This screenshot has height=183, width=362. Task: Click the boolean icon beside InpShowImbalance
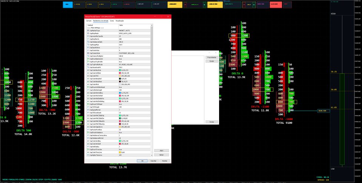(88, 132)
